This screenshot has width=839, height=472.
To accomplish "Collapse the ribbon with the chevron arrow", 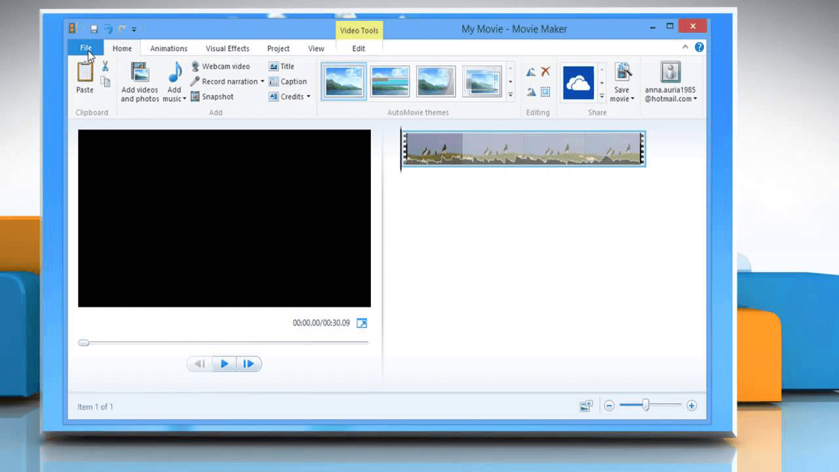I will click(x=686, y=47).
